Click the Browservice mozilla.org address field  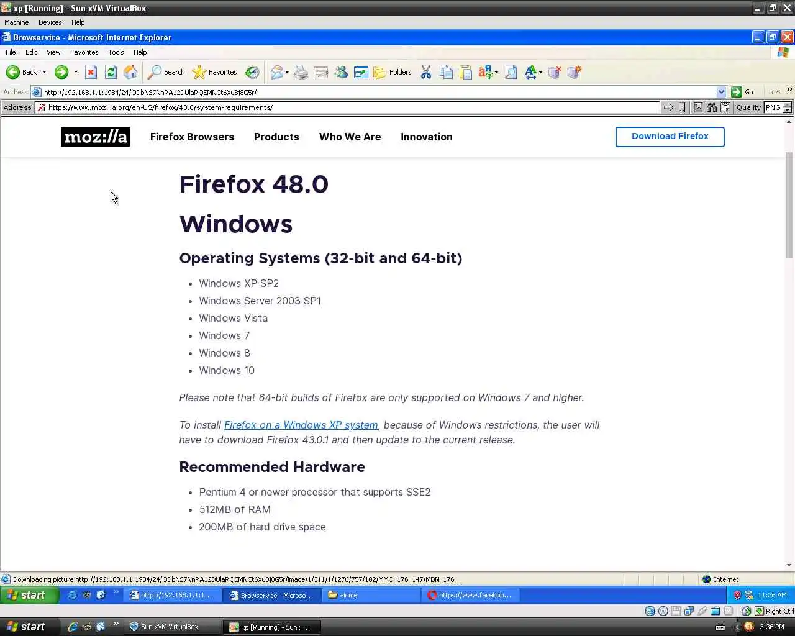coord(348,107)
